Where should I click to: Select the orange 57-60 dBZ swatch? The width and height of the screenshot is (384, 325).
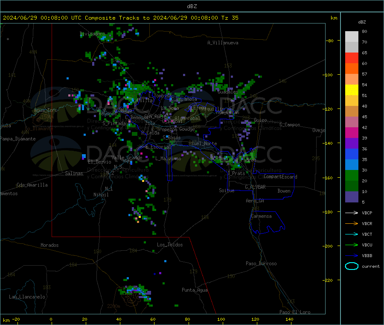352,69
